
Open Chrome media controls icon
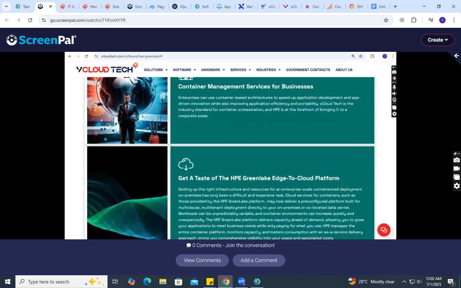coord(431,20)
